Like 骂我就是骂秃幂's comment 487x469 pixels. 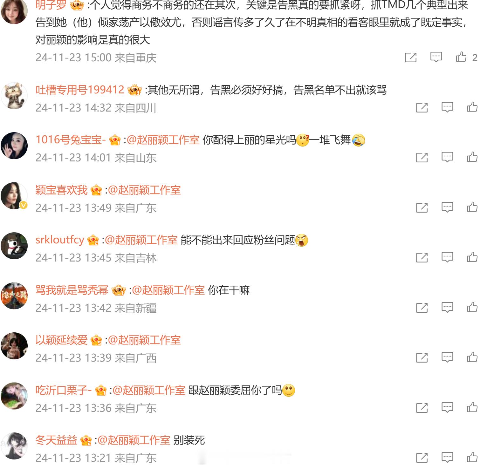pyautogui.click(x=472, y=308)
